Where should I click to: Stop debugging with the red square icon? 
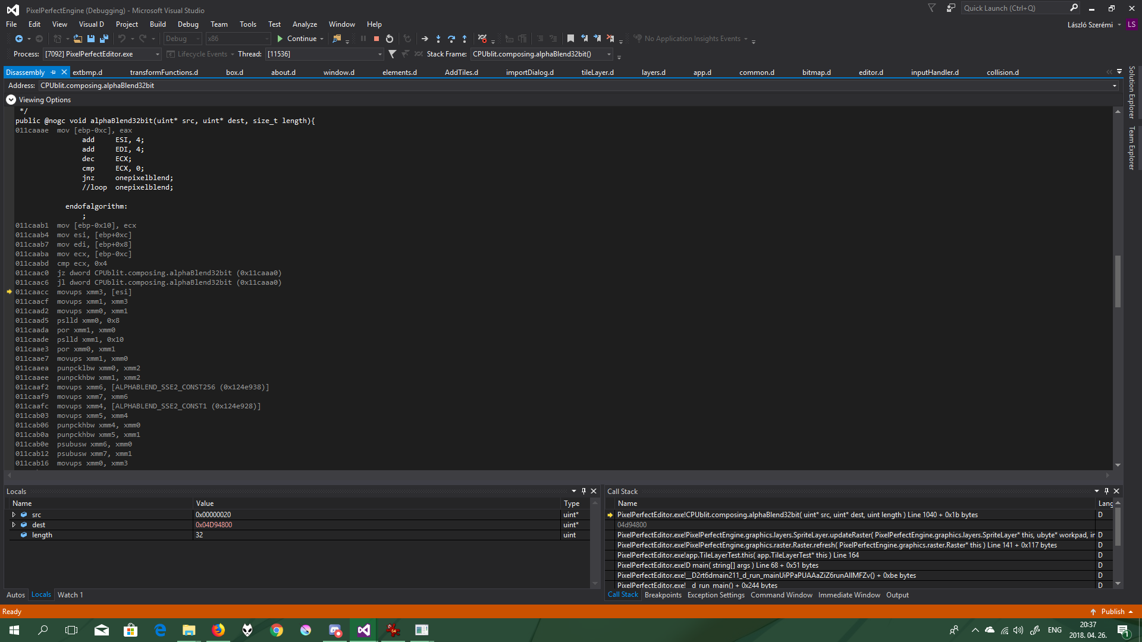(377, 39)
